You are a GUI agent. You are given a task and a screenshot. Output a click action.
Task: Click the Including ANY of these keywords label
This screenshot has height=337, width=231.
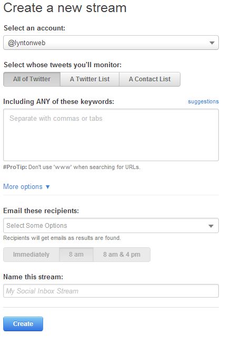pos(58,101)
